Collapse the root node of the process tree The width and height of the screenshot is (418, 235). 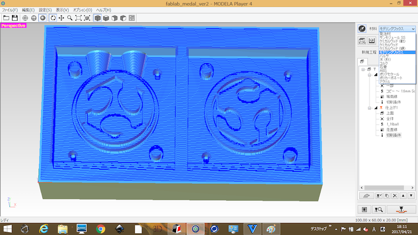(363, 69)
